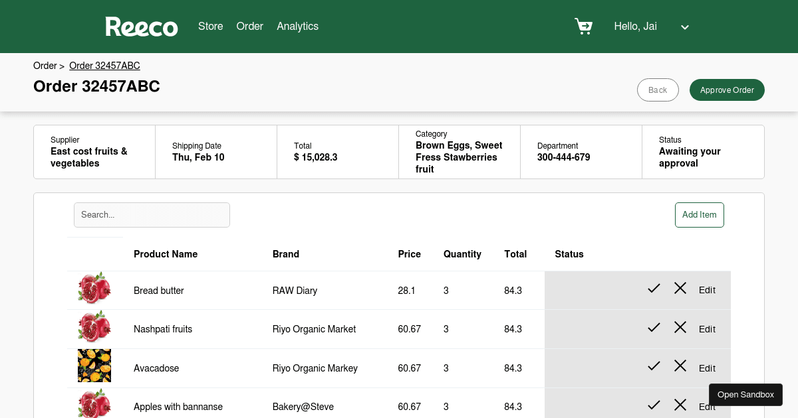Reject Apples with bannanse via X icon

[x=680, y=405]
